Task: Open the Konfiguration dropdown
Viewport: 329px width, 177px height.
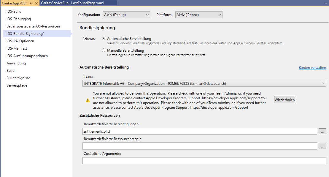Action: [x=126, y=15]
